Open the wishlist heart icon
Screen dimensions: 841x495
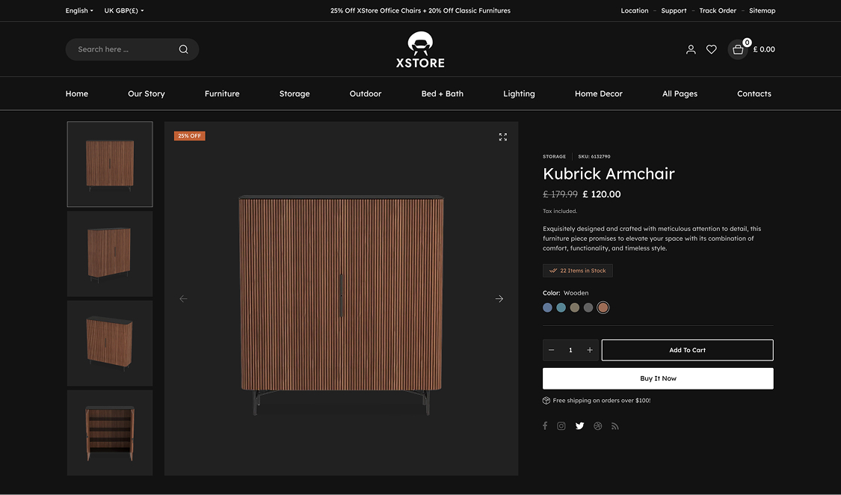coord(712,49)
